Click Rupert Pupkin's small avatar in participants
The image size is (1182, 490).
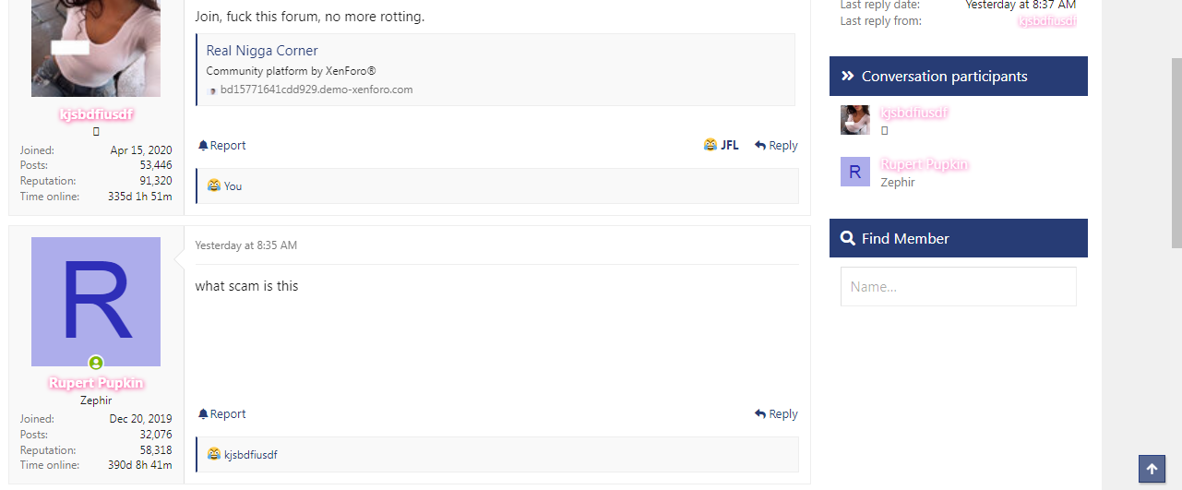point(855,172)
